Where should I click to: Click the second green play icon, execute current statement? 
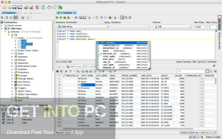pos(61,17)
